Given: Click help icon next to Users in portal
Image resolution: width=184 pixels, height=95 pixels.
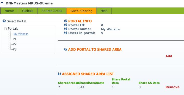Looking at the screenshot, I should click(x=66, y=33).
